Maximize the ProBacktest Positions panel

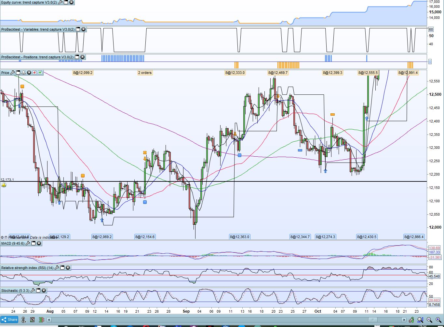tap(77, 57)
